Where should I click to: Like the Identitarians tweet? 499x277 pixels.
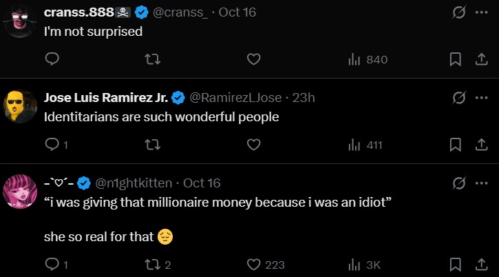[253, 145]
